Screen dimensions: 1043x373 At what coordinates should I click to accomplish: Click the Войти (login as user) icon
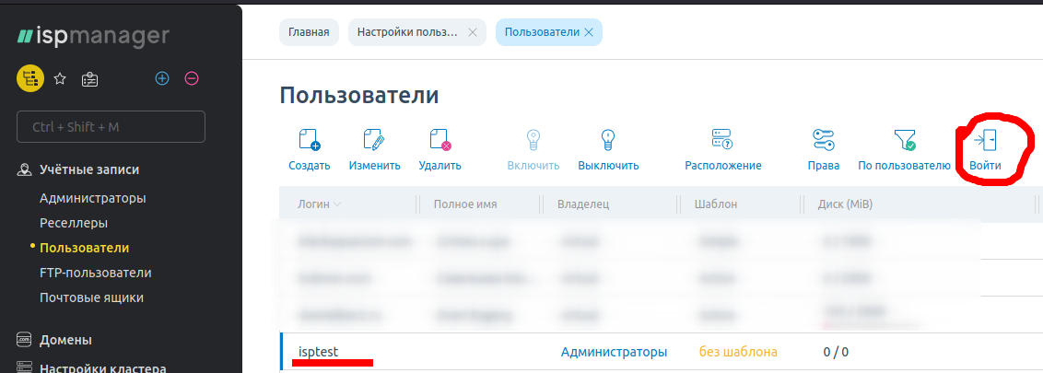986,141
